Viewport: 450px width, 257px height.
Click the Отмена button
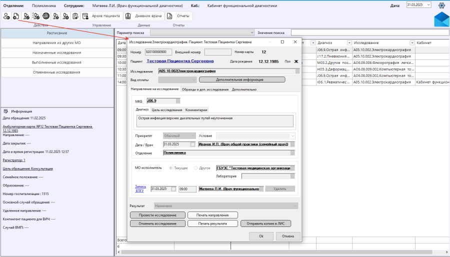point(288,236)
